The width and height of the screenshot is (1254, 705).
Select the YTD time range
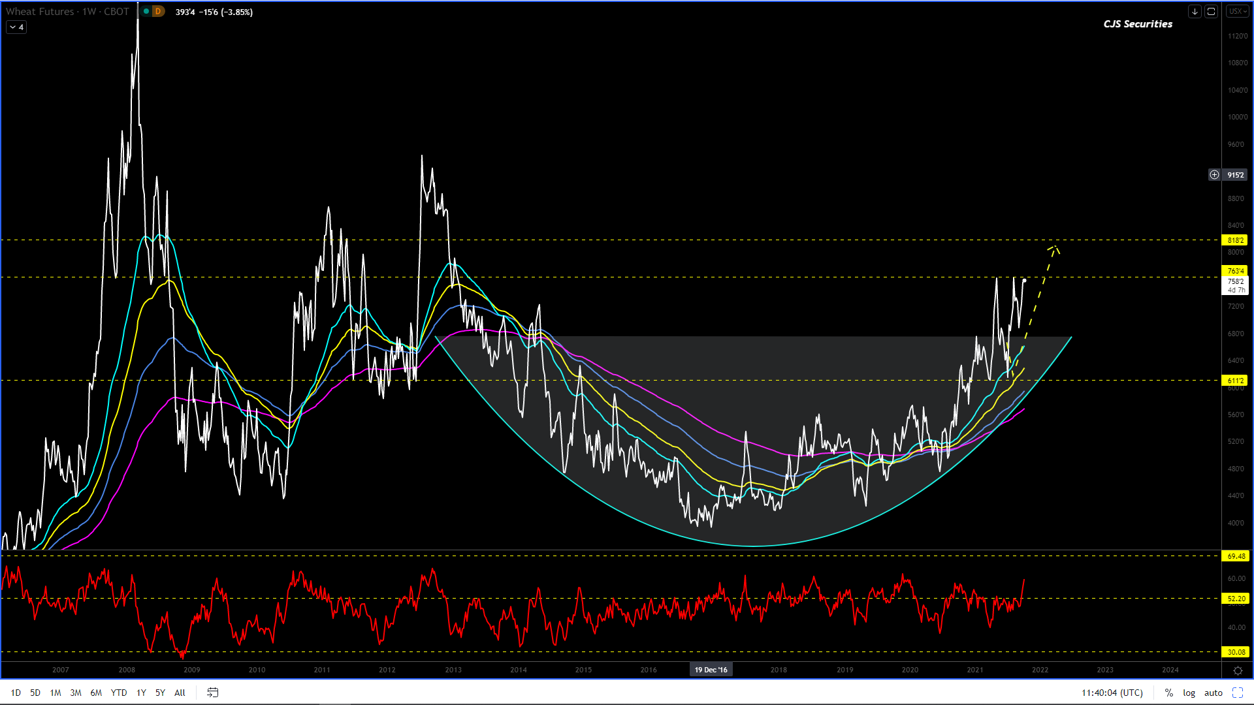[x=119, y=693]
